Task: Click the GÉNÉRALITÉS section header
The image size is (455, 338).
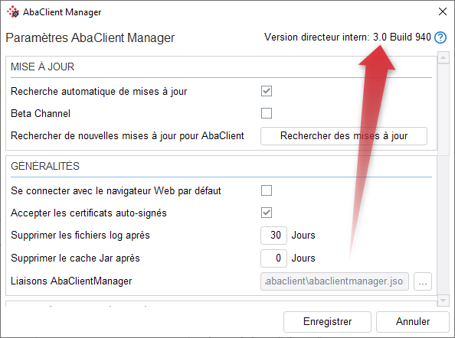Action: point(45,166)
